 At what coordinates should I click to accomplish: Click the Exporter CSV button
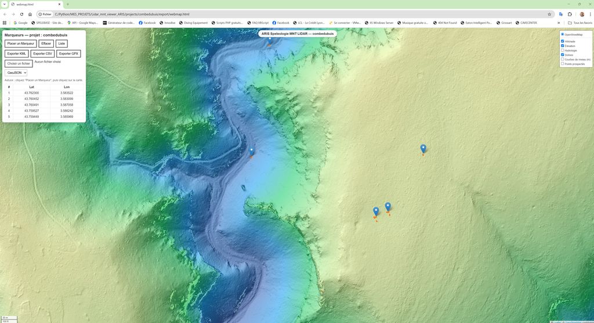coord(42,53)
